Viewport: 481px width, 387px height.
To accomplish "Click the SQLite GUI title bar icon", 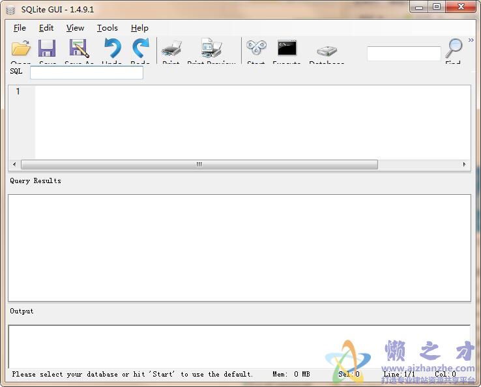I will click(x=10, y=10).
